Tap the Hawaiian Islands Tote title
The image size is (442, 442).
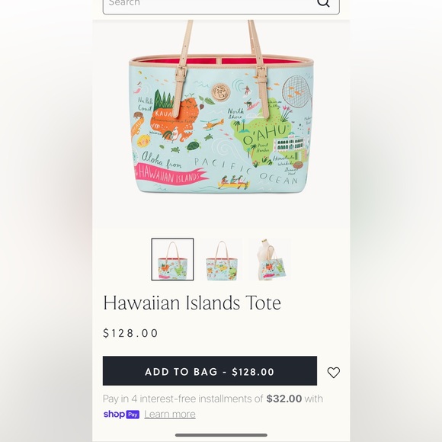192,303
